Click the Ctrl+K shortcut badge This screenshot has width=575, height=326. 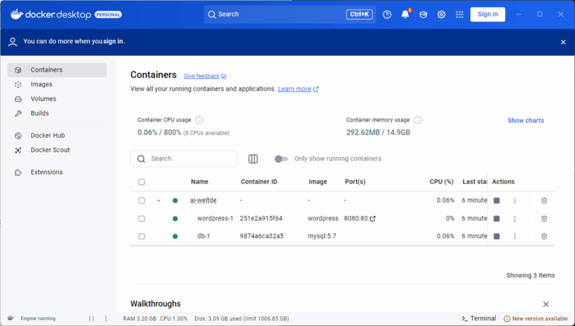pos(359,14)
